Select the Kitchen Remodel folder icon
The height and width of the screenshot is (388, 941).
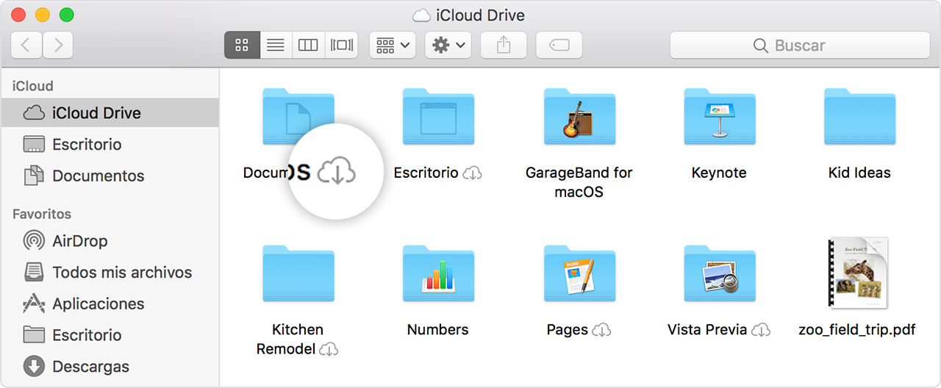[x=298, y=273]
